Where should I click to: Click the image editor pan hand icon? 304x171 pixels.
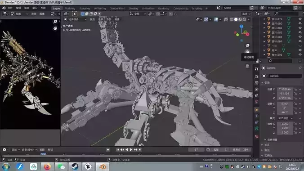55,28
